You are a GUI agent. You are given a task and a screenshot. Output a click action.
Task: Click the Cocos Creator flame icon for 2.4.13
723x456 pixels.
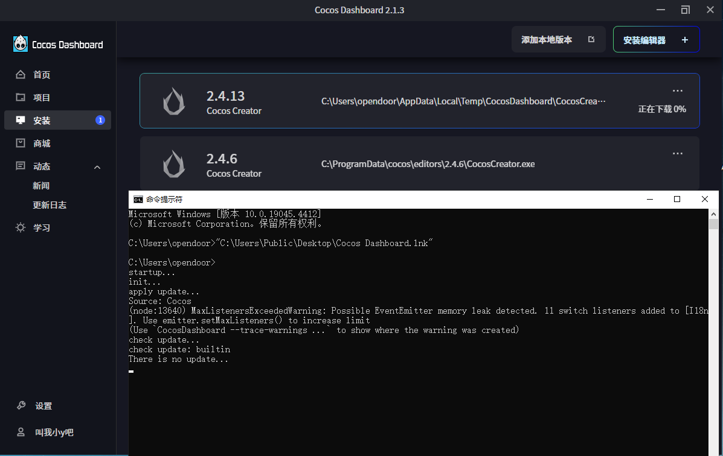(174, 101)
